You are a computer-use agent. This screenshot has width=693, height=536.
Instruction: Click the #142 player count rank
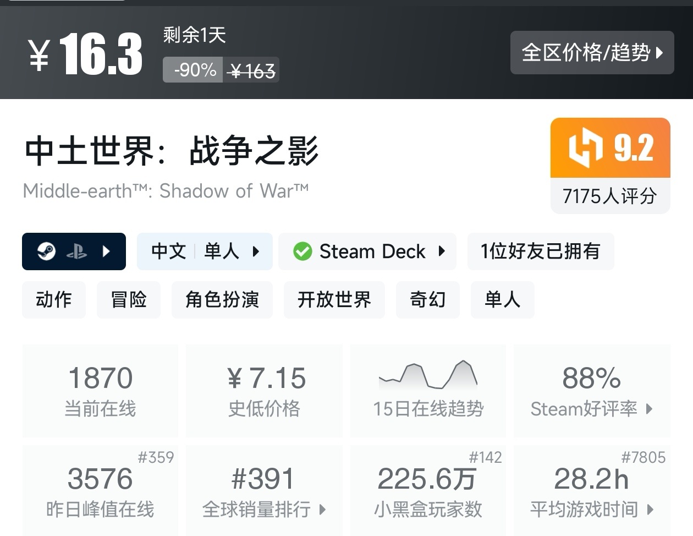click(x=485, y=457)
